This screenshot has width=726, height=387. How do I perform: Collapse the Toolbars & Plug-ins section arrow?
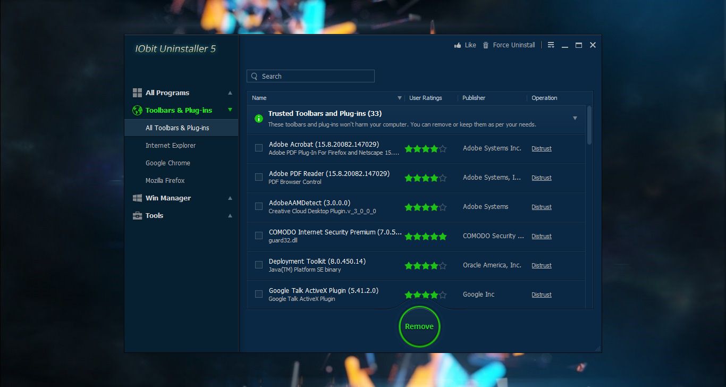[x=230, y=110]
